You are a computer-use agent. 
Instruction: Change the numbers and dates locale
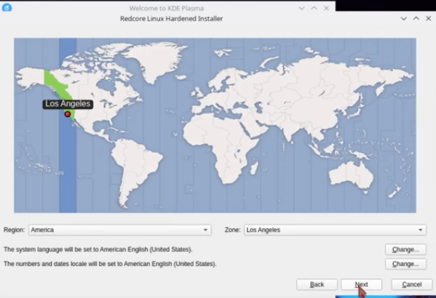tap(405, 264)
